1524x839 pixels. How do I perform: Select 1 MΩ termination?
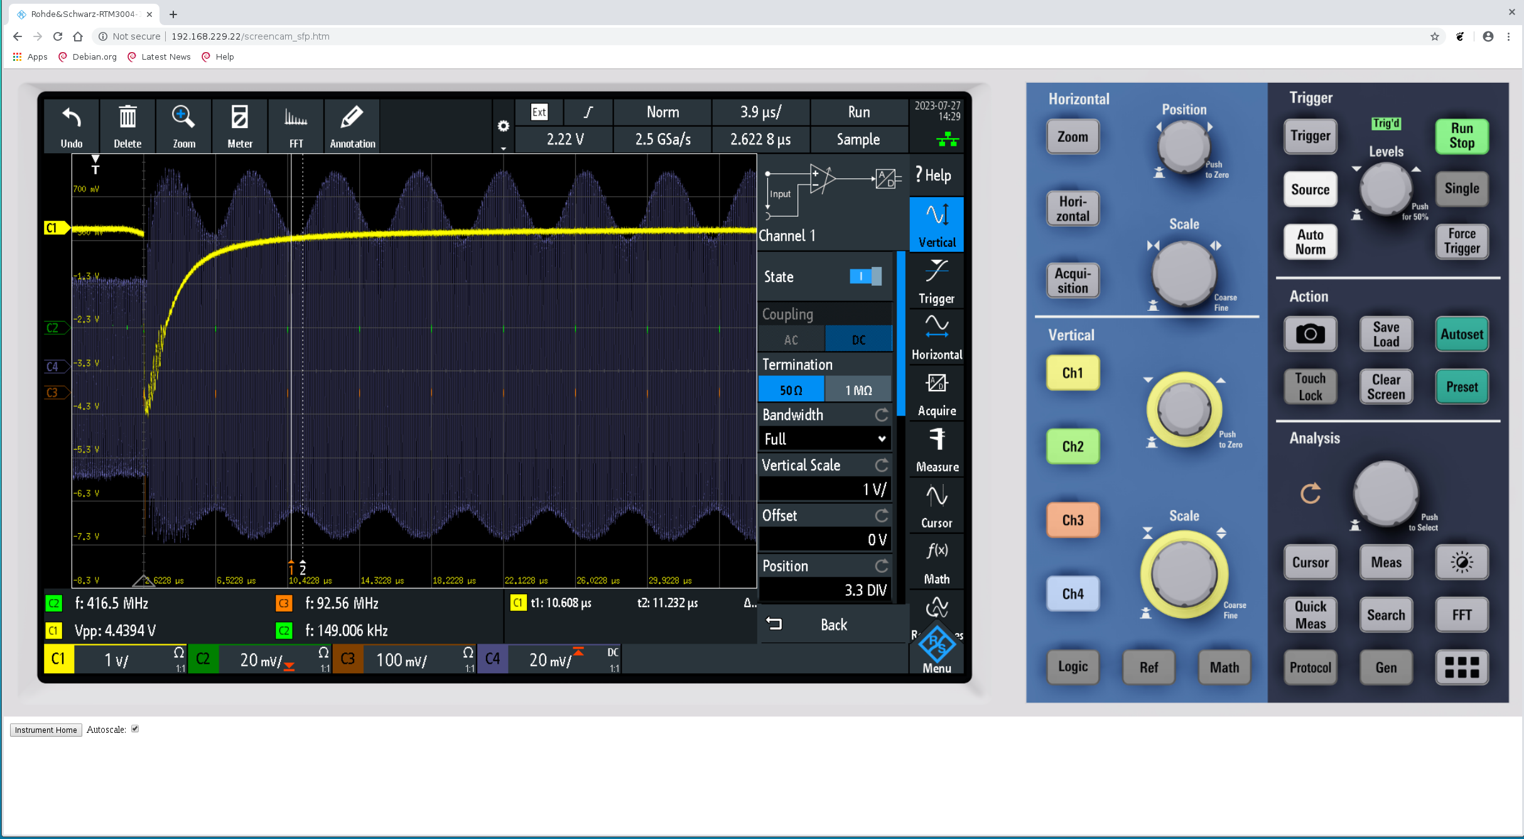click(x=858, y=390)
